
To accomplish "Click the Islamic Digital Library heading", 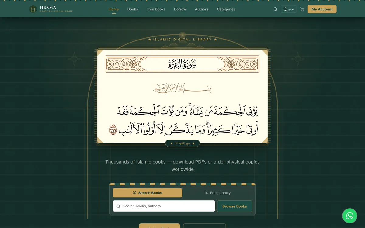I will pyautogui.click(x=182, y=40).
